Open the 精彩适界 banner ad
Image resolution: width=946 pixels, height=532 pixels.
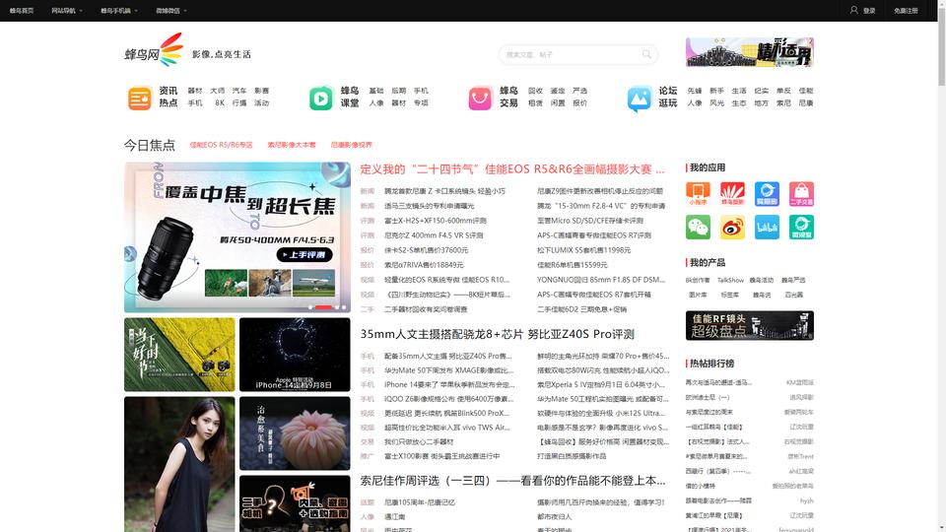pyautogui.click(x=749, y=52)
